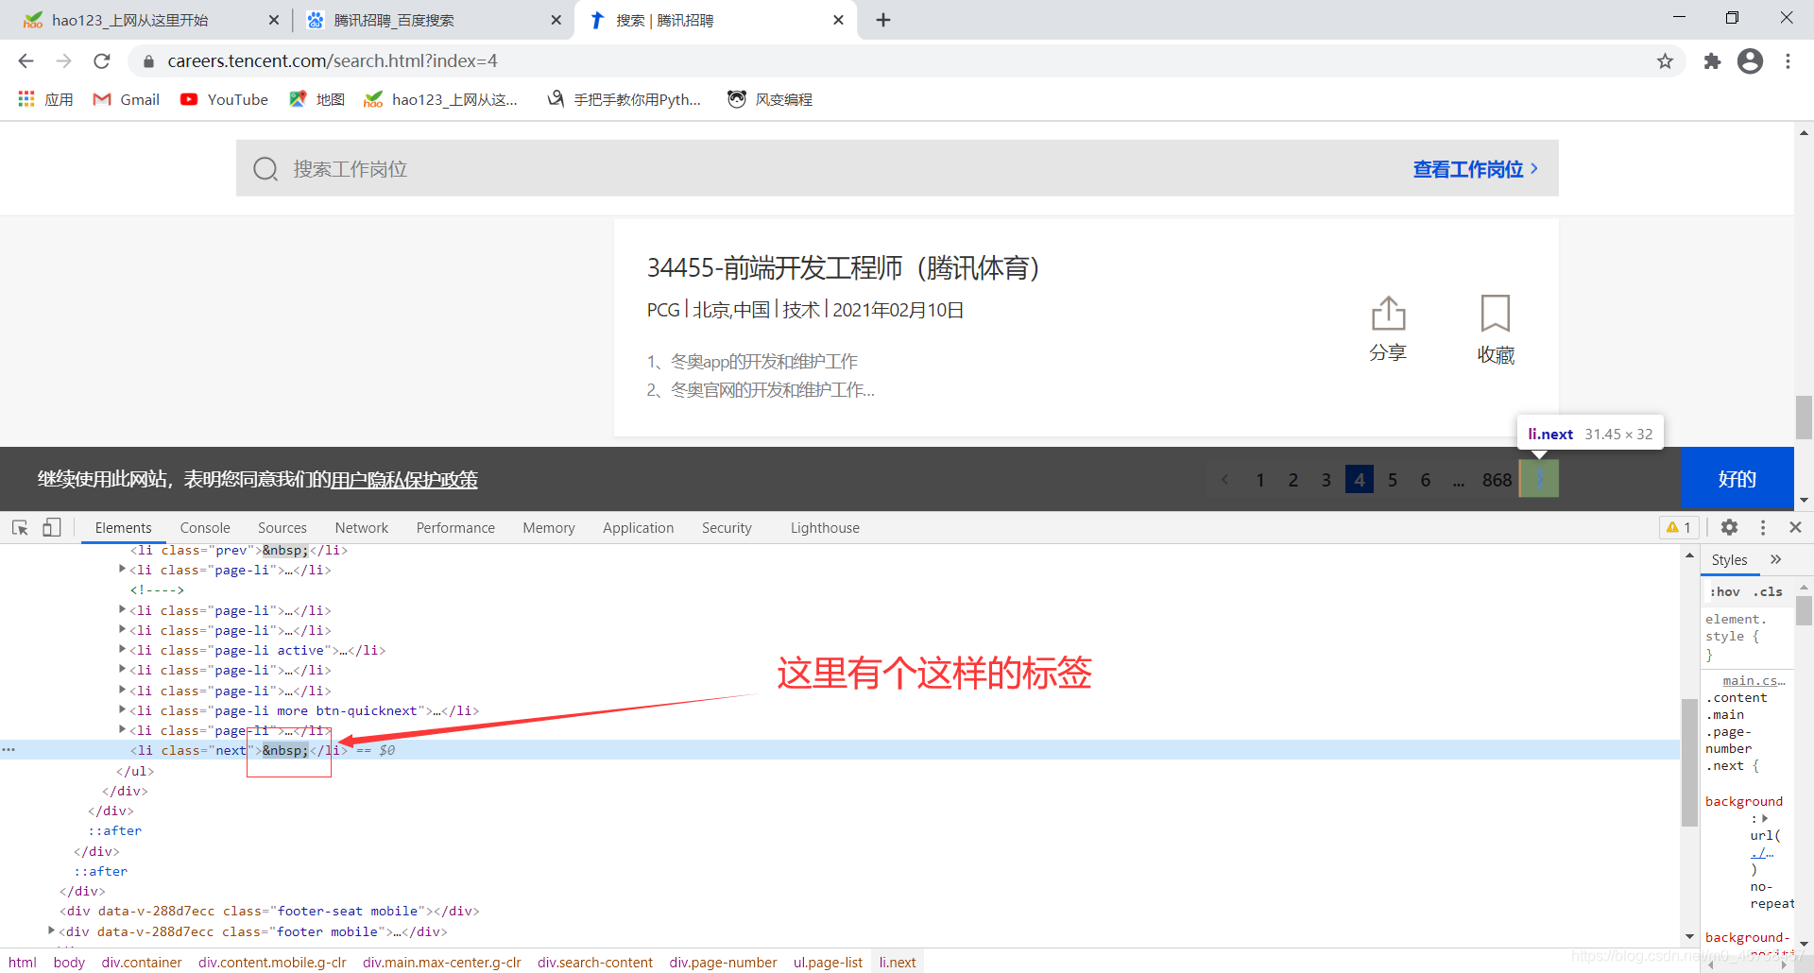This screenshot has width=1814, height=973.
Task: Click the browser forward arrow
Action: pos(63,61)
